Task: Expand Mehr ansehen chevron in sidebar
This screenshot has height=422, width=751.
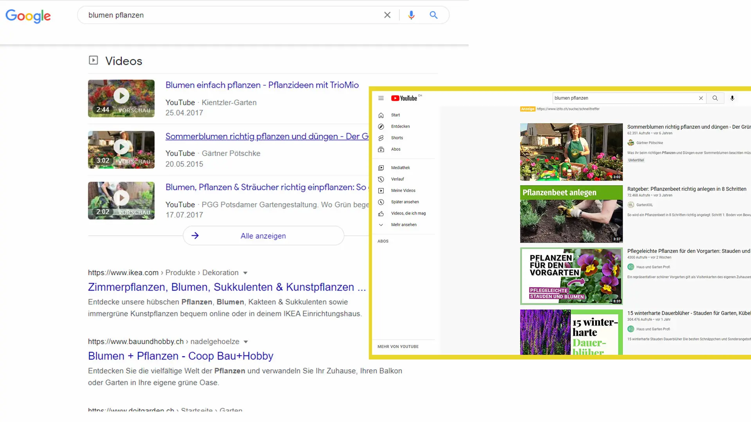Action: (381, 225)
